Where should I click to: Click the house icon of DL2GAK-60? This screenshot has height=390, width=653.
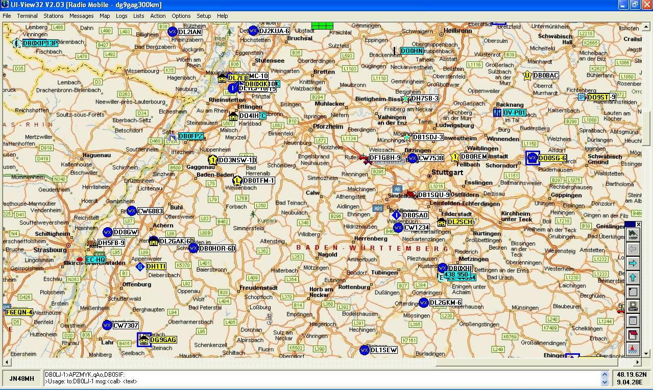click(154, 241)
